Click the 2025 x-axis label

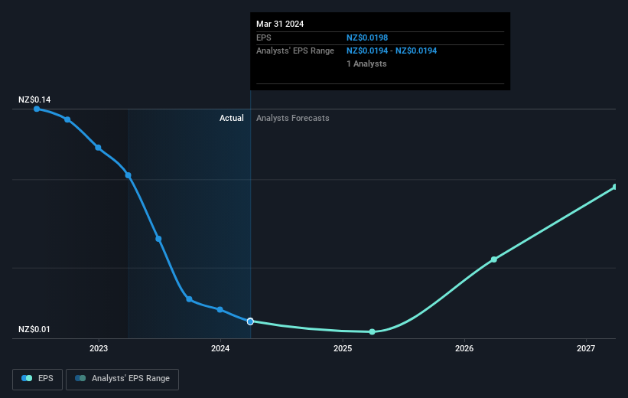tap(343, 348)
